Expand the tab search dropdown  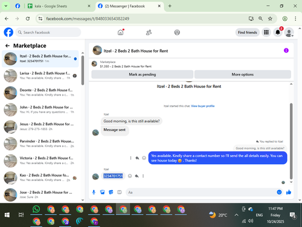(x=6, y=6)
